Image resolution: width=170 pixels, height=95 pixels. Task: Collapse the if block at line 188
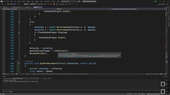click(x=19, y=32)
